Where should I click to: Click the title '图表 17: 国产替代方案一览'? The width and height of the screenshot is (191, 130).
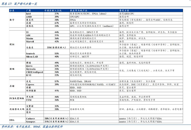tap(19, 4)
